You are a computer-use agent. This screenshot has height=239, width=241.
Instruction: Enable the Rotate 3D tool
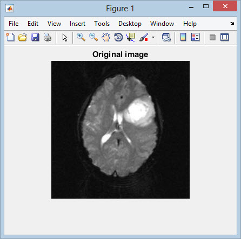118,37
